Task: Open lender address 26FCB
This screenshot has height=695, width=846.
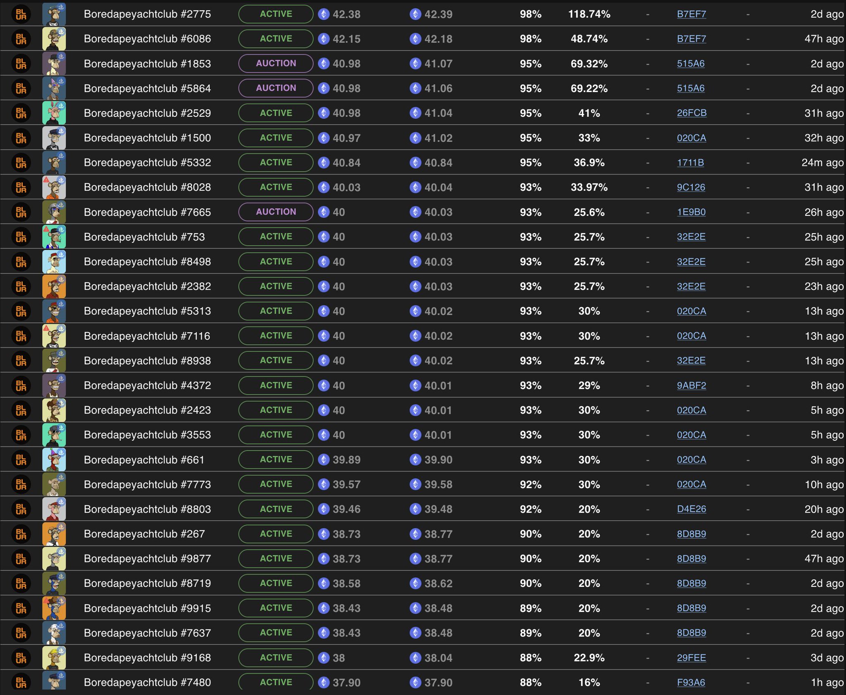Action: (692, 113)
